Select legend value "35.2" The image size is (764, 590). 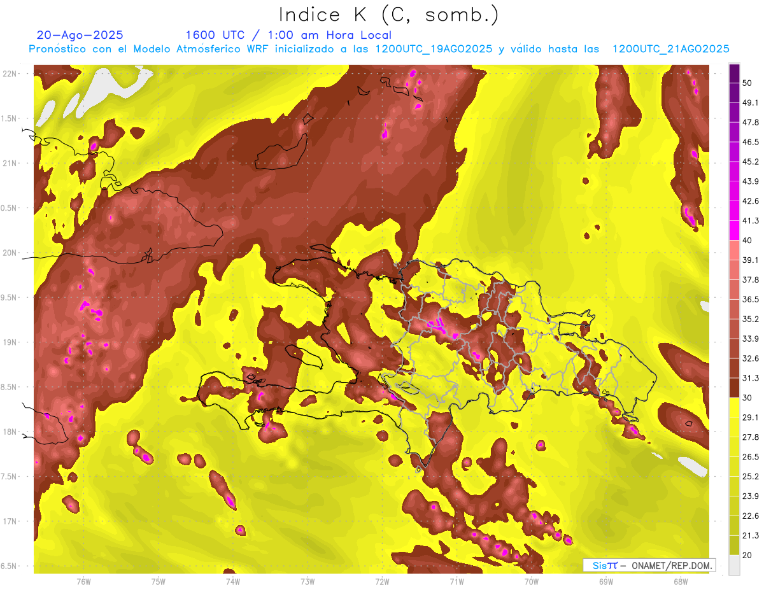coord(751,319)
